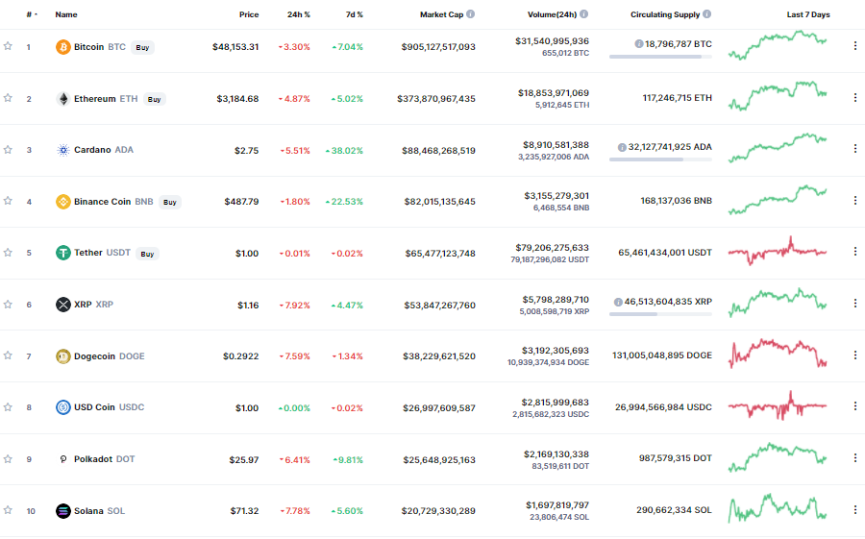Screen dimensions: 865x539
Task: Click the XRP logo icon
Action: [63, 305]
